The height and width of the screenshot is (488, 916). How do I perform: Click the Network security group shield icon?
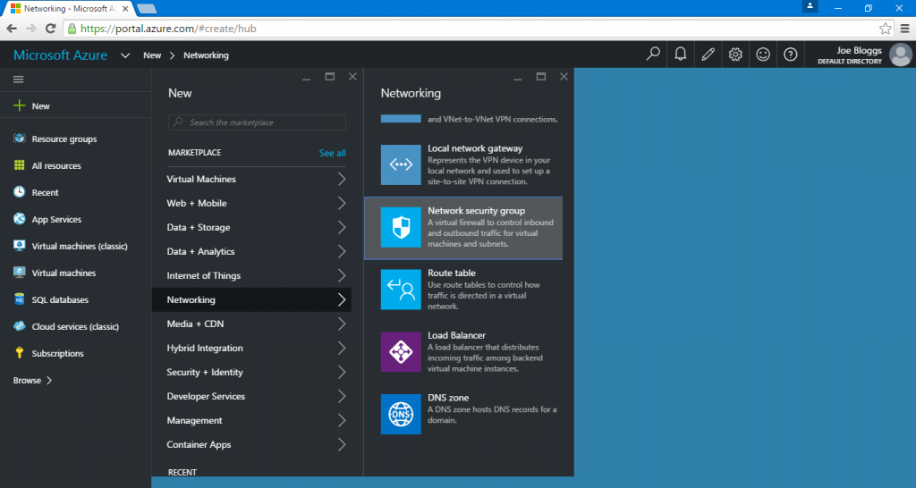401,227
